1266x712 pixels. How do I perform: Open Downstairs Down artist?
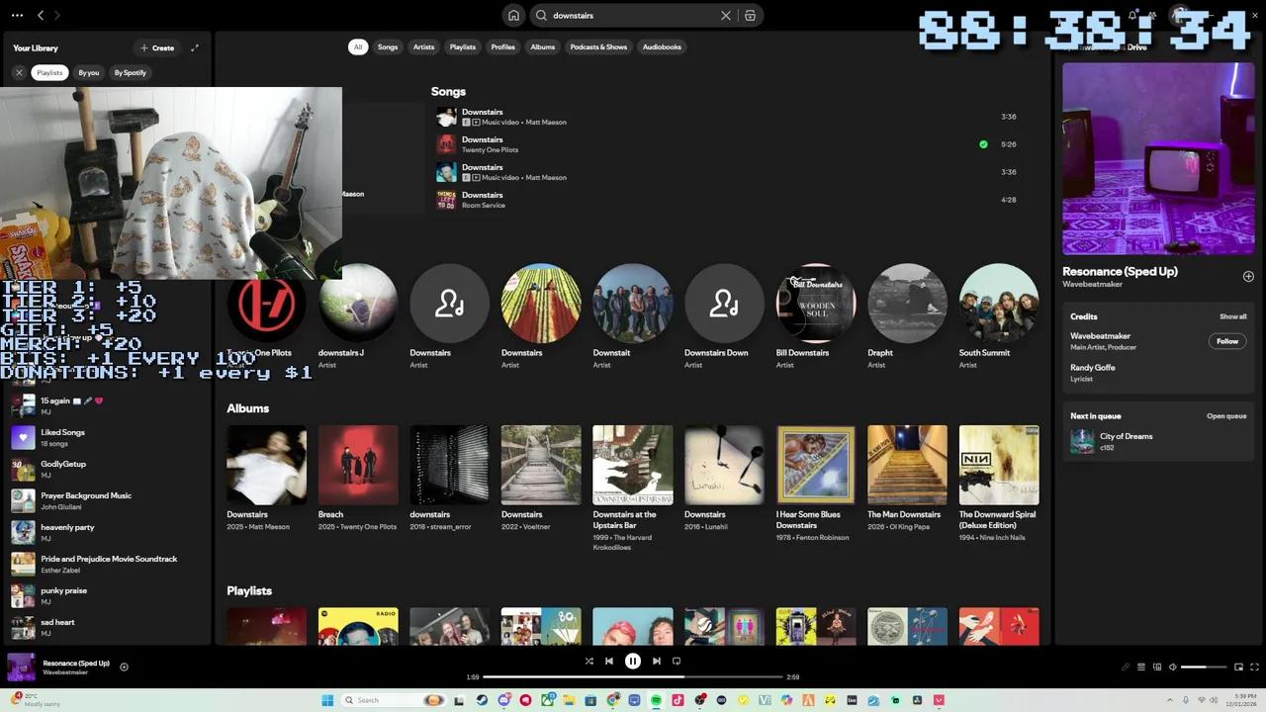(x=724, y=316)
